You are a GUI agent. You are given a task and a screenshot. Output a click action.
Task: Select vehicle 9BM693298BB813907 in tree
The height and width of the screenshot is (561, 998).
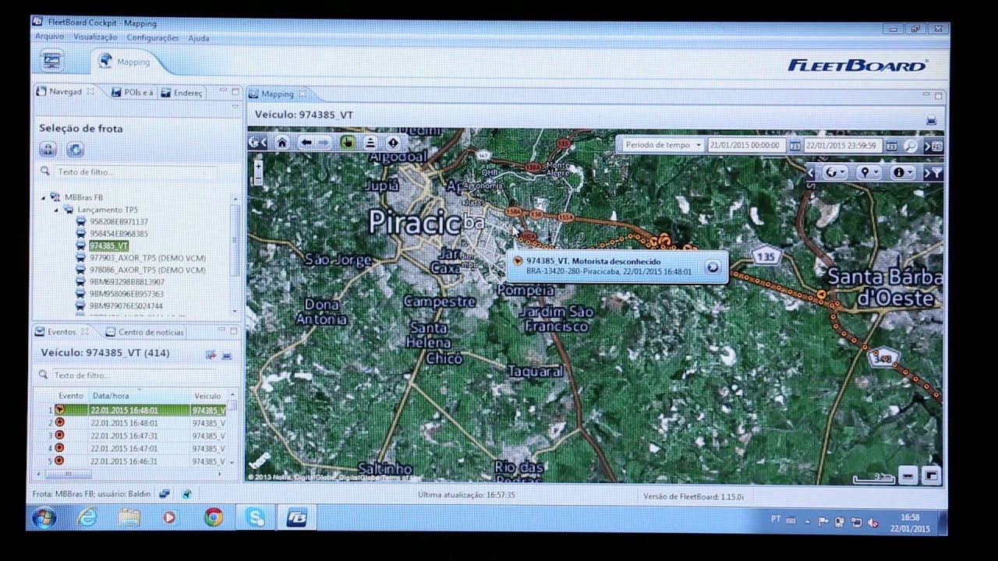127,281
